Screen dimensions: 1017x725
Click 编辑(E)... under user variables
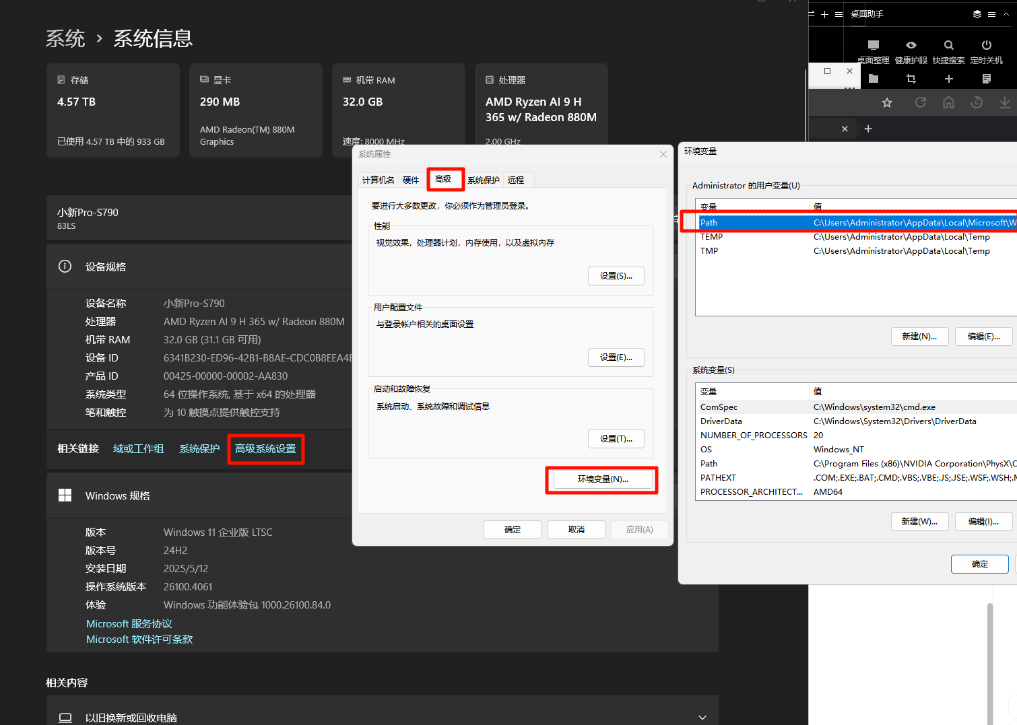[x=984, y=337]
